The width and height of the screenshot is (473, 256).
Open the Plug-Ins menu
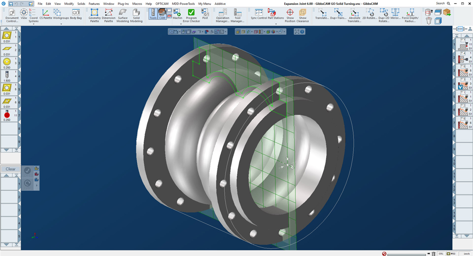(123, 3)
